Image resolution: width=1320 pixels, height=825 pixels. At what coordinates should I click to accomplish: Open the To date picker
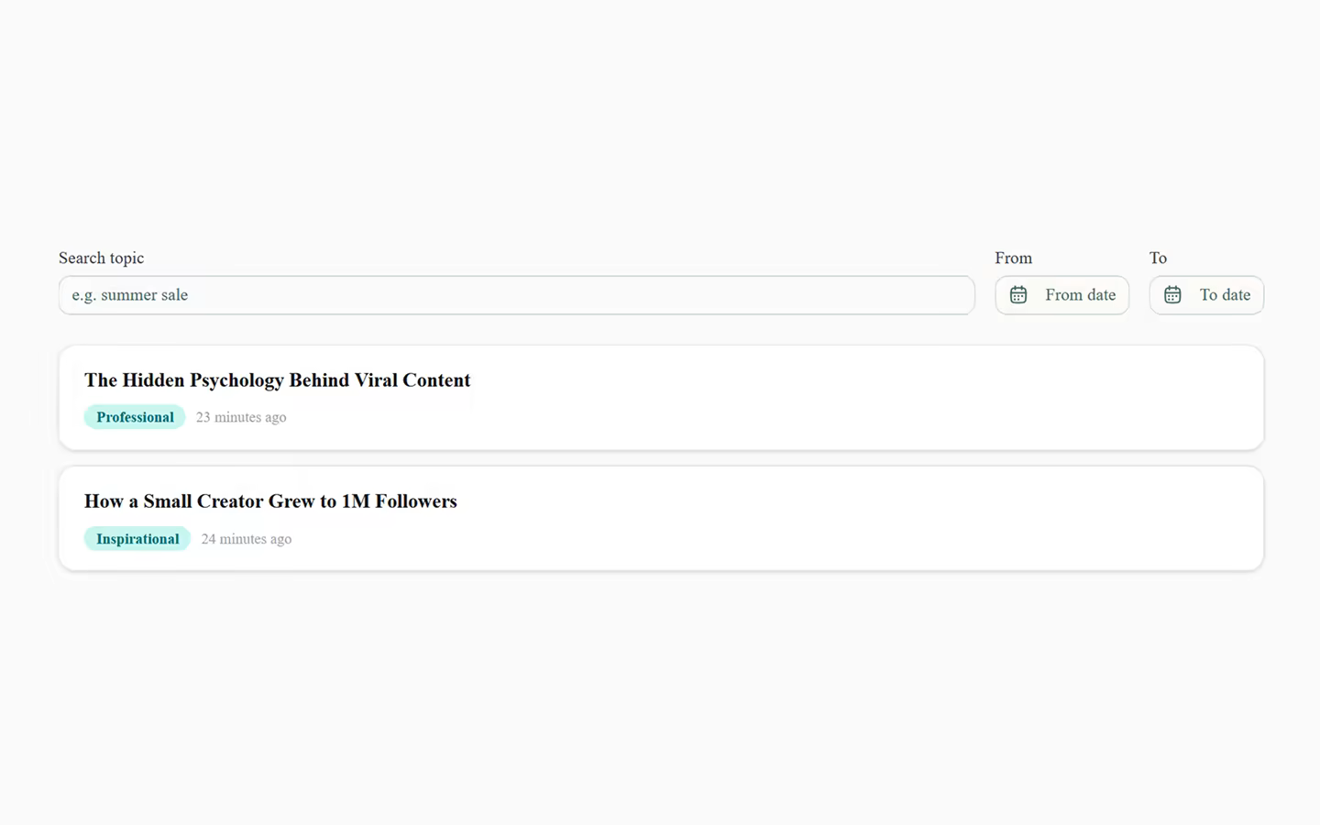point(1206,295)
